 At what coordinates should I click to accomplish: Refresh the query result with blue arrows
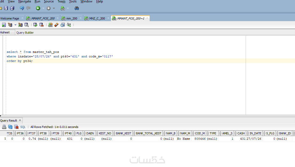(x=10, y=127)
